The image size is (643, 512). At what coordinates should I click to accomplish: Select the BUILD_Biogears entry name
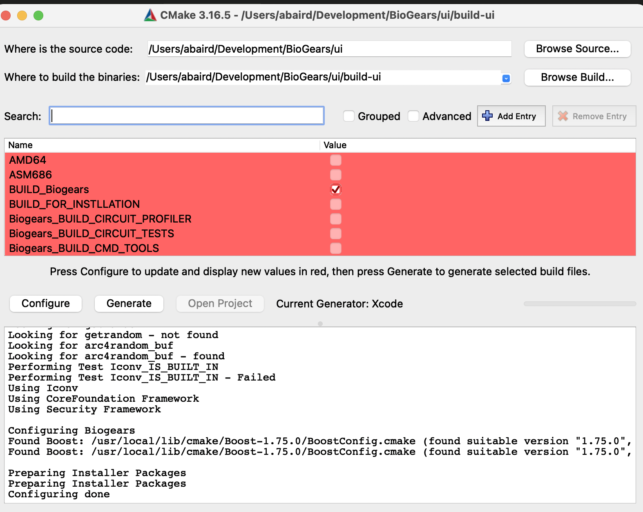(49, 189)
